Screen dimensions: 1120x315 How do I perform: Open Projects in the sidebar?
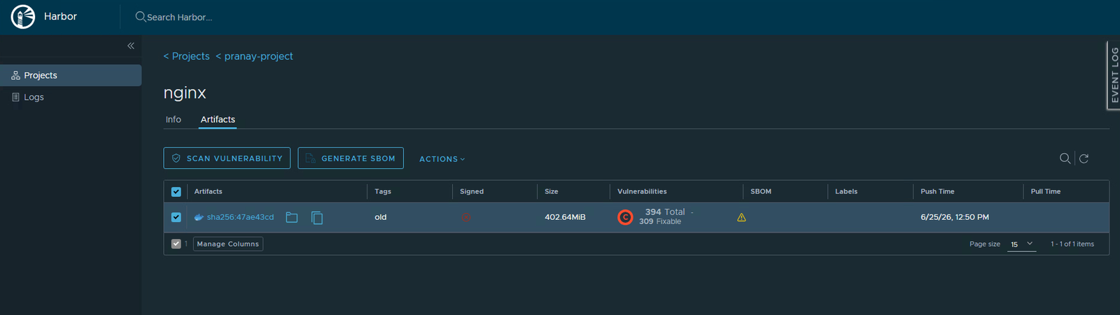(71, 75)
